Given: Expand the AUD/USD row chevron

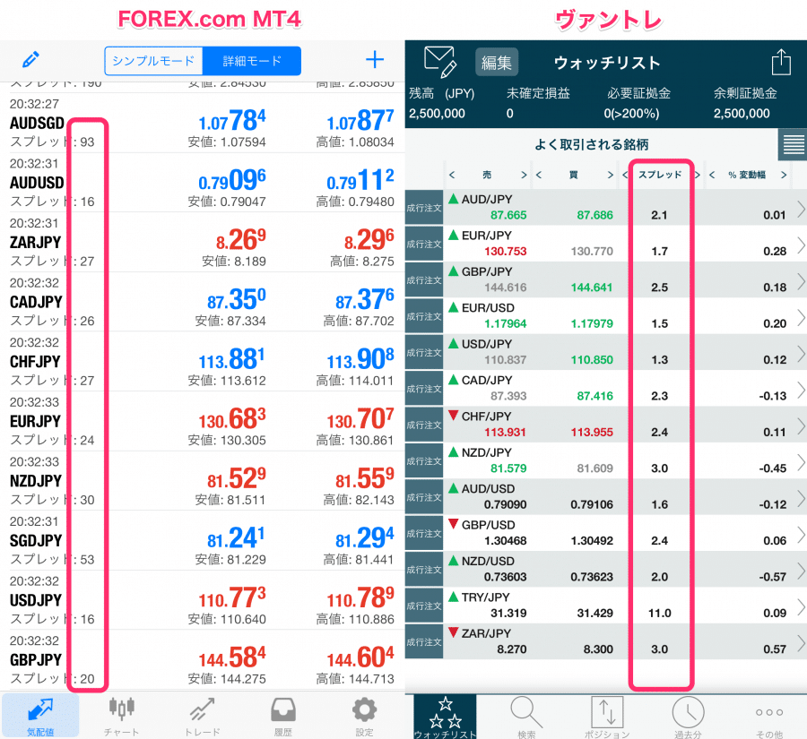Looking at the screenshot, I should tap(801, 498).
